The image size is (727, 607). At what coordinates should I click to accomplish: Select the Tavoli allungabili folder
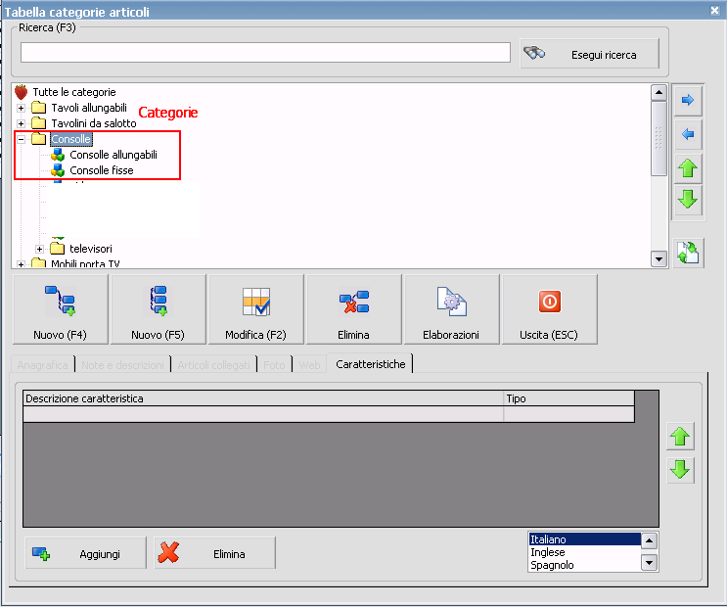[89, 108]
